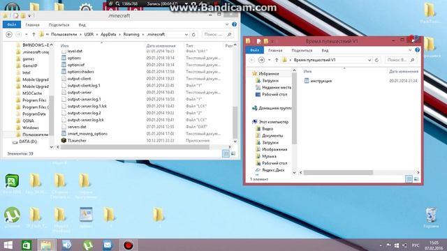Select Этот компьютер in navigation pane

(273, 122)
